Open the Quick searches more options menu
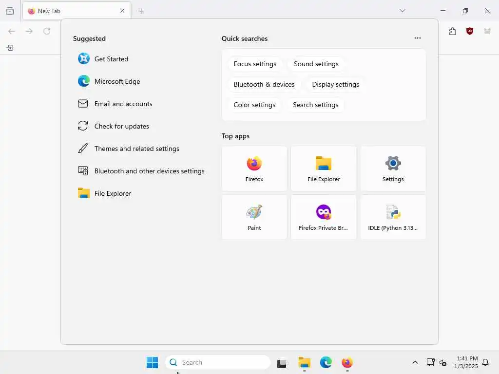499x374 pixels. point(418,38)
